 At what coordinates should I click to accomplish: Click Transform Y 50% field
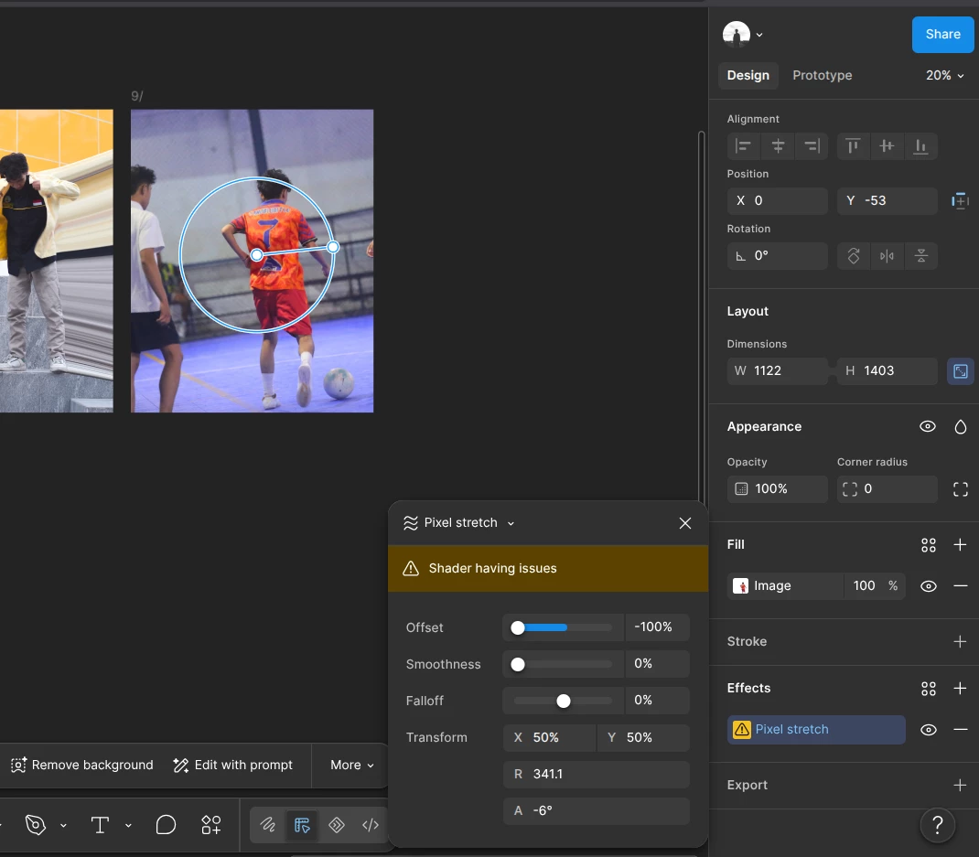[643, 738]
